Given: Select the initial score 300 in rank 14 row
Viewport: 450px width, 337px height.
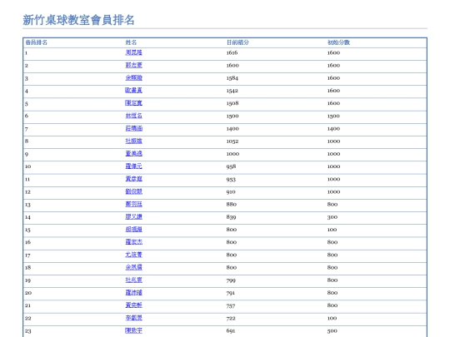Looking at the screenshot, I should [332, 217].
